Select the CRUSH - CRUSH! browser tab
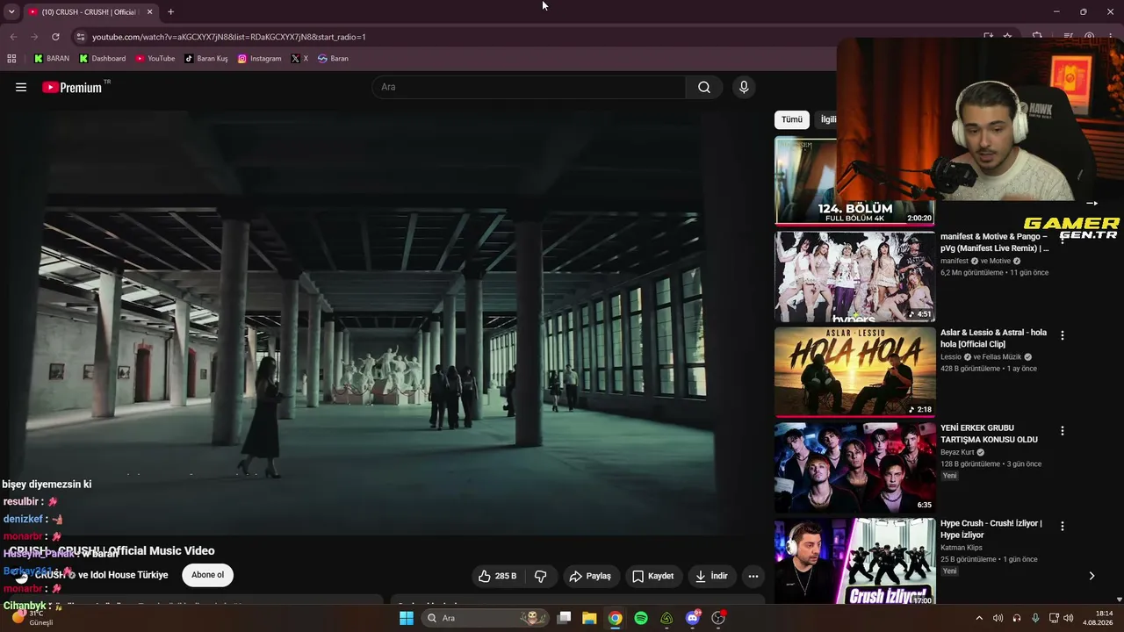The height and width of the screenshot is (632, 1124). pyautogui.click(x=90, y=12)
